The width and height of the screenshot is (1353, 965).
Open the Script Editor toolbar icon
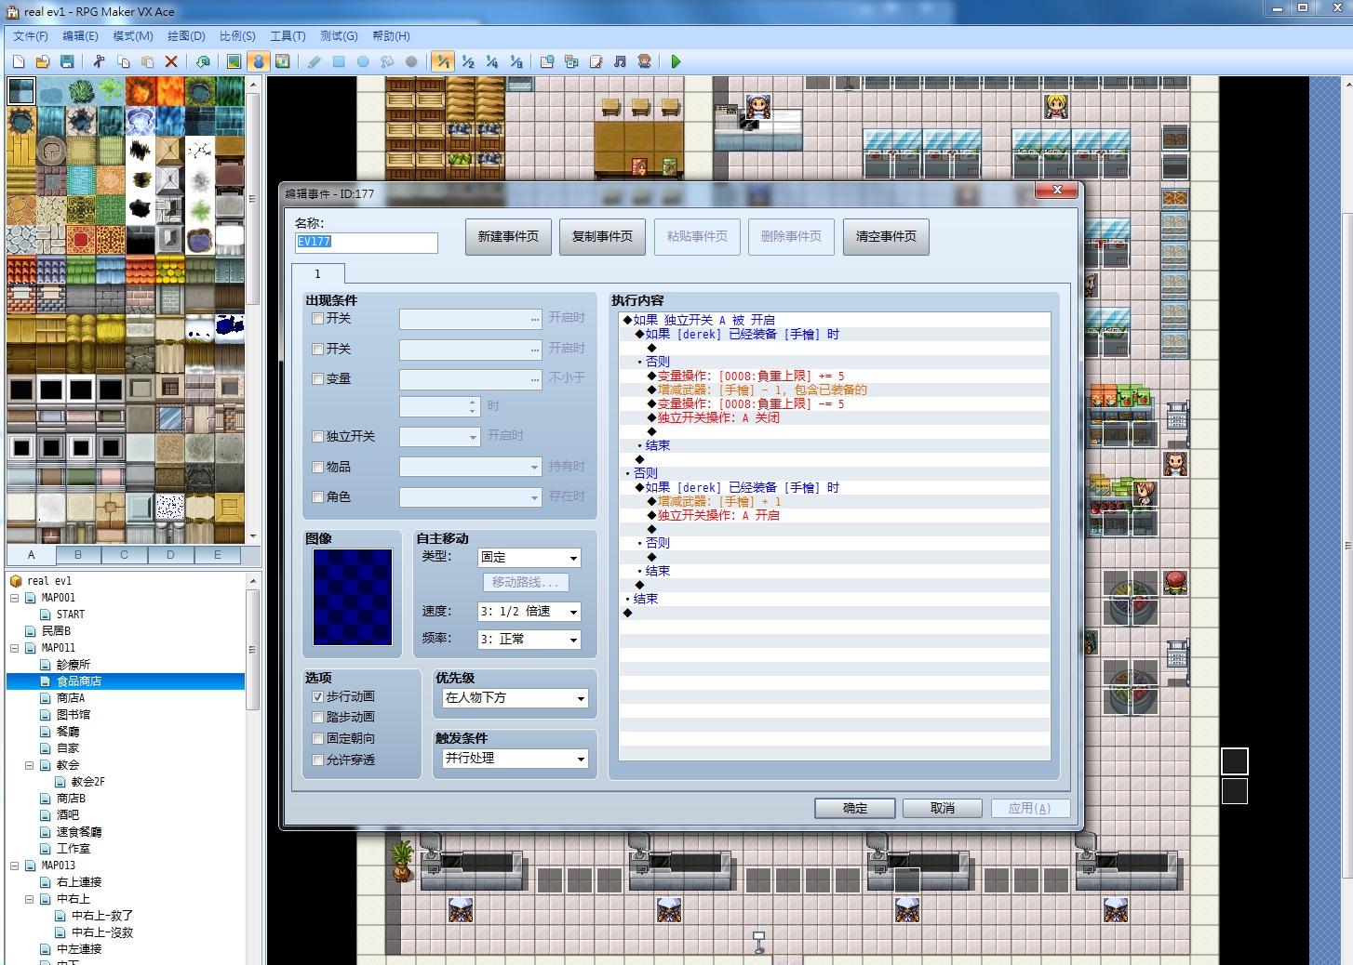tap(596, 61)
